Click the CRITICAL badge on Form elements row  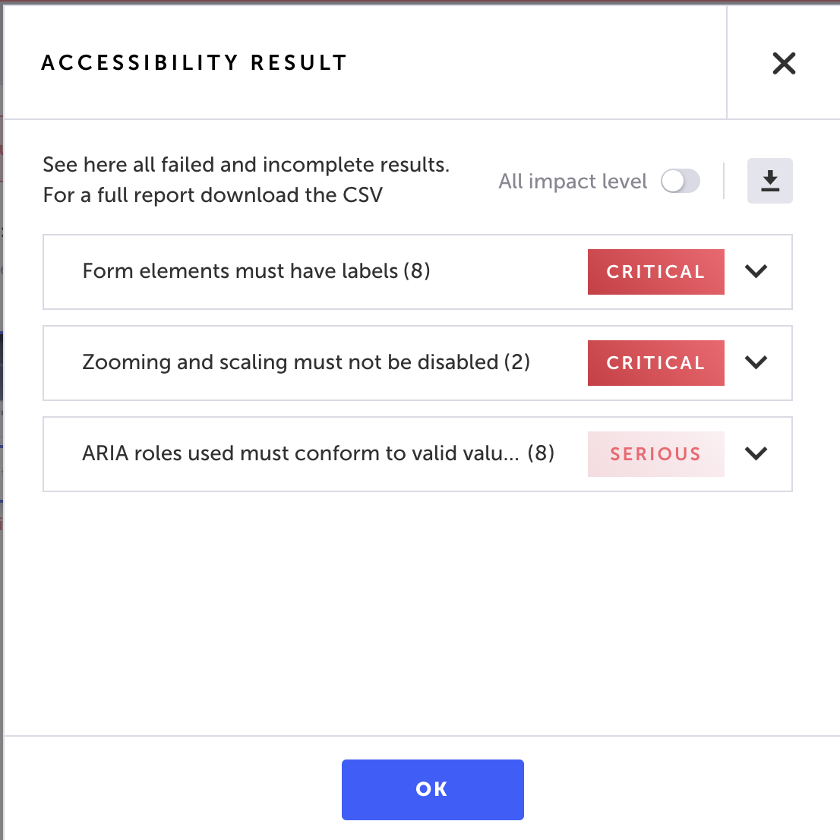click(x=655, y=272)
